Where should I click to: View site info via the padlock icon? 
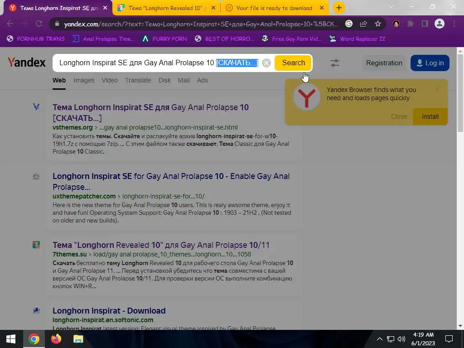[58, 24]
